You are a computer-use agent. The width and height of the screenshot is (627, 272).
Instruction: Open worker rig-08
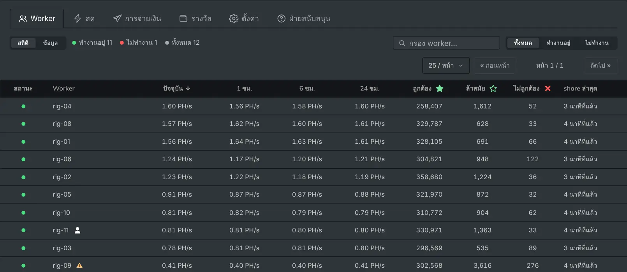pyautogui.click(x=62, y=124)
